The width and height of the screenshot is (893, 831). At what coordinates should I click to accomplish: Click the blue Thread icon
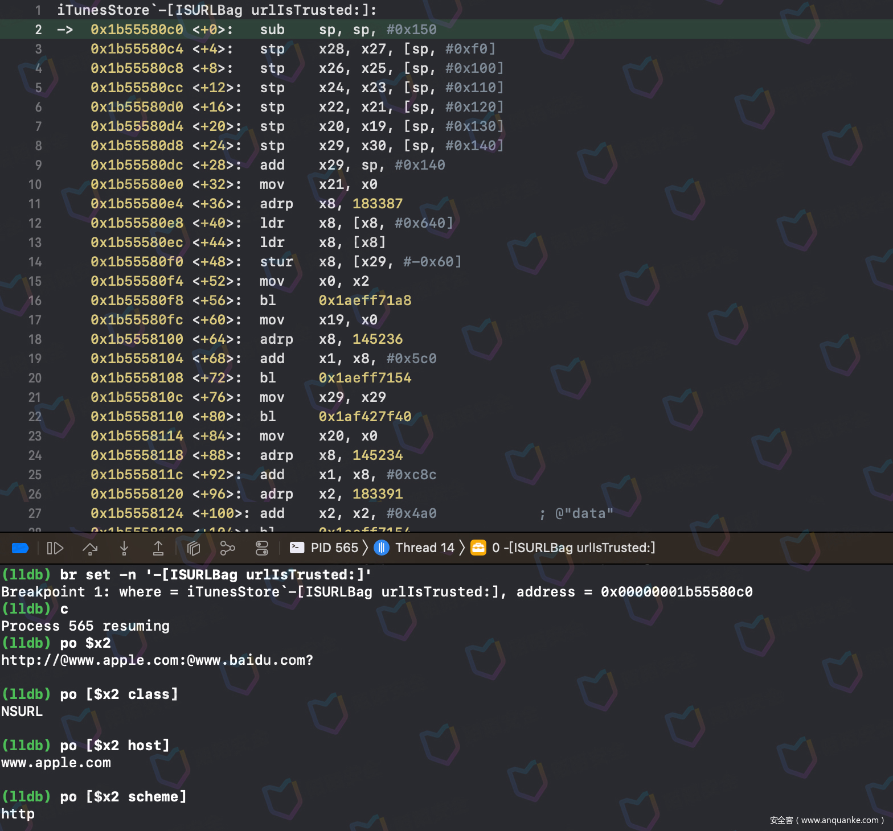point(382,548)
